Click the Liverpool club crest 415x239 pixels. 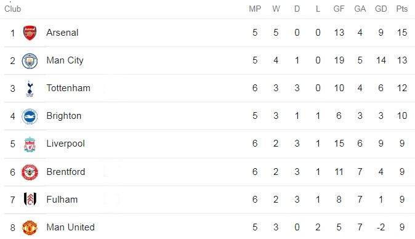click(30, 144)
